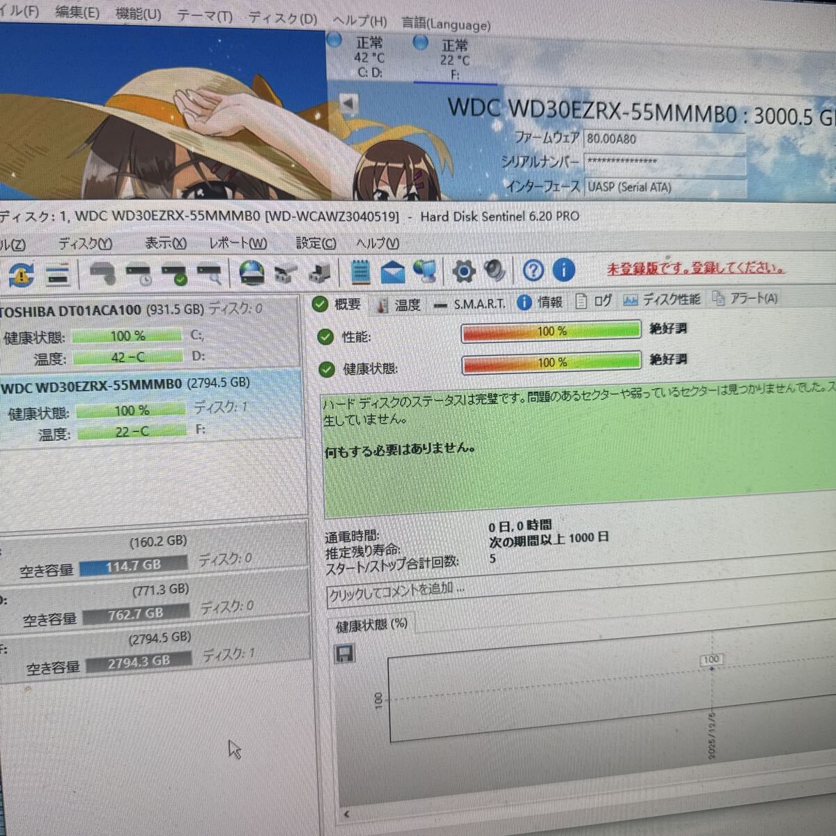Open the アラート(A) tab
Screen dimensions: 836x836
click(745, 298)
